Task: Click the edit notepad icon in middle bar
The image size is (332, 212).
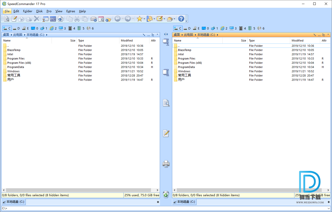Action: pyautogui.click(x=166, y=133)
